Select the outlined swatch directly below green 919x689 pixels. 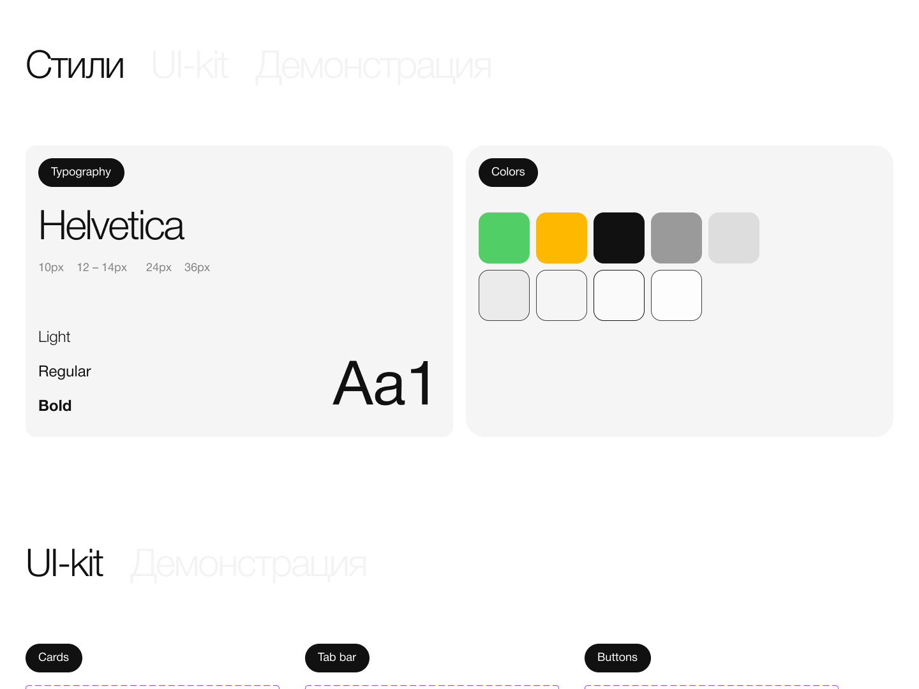pos(504,295)
